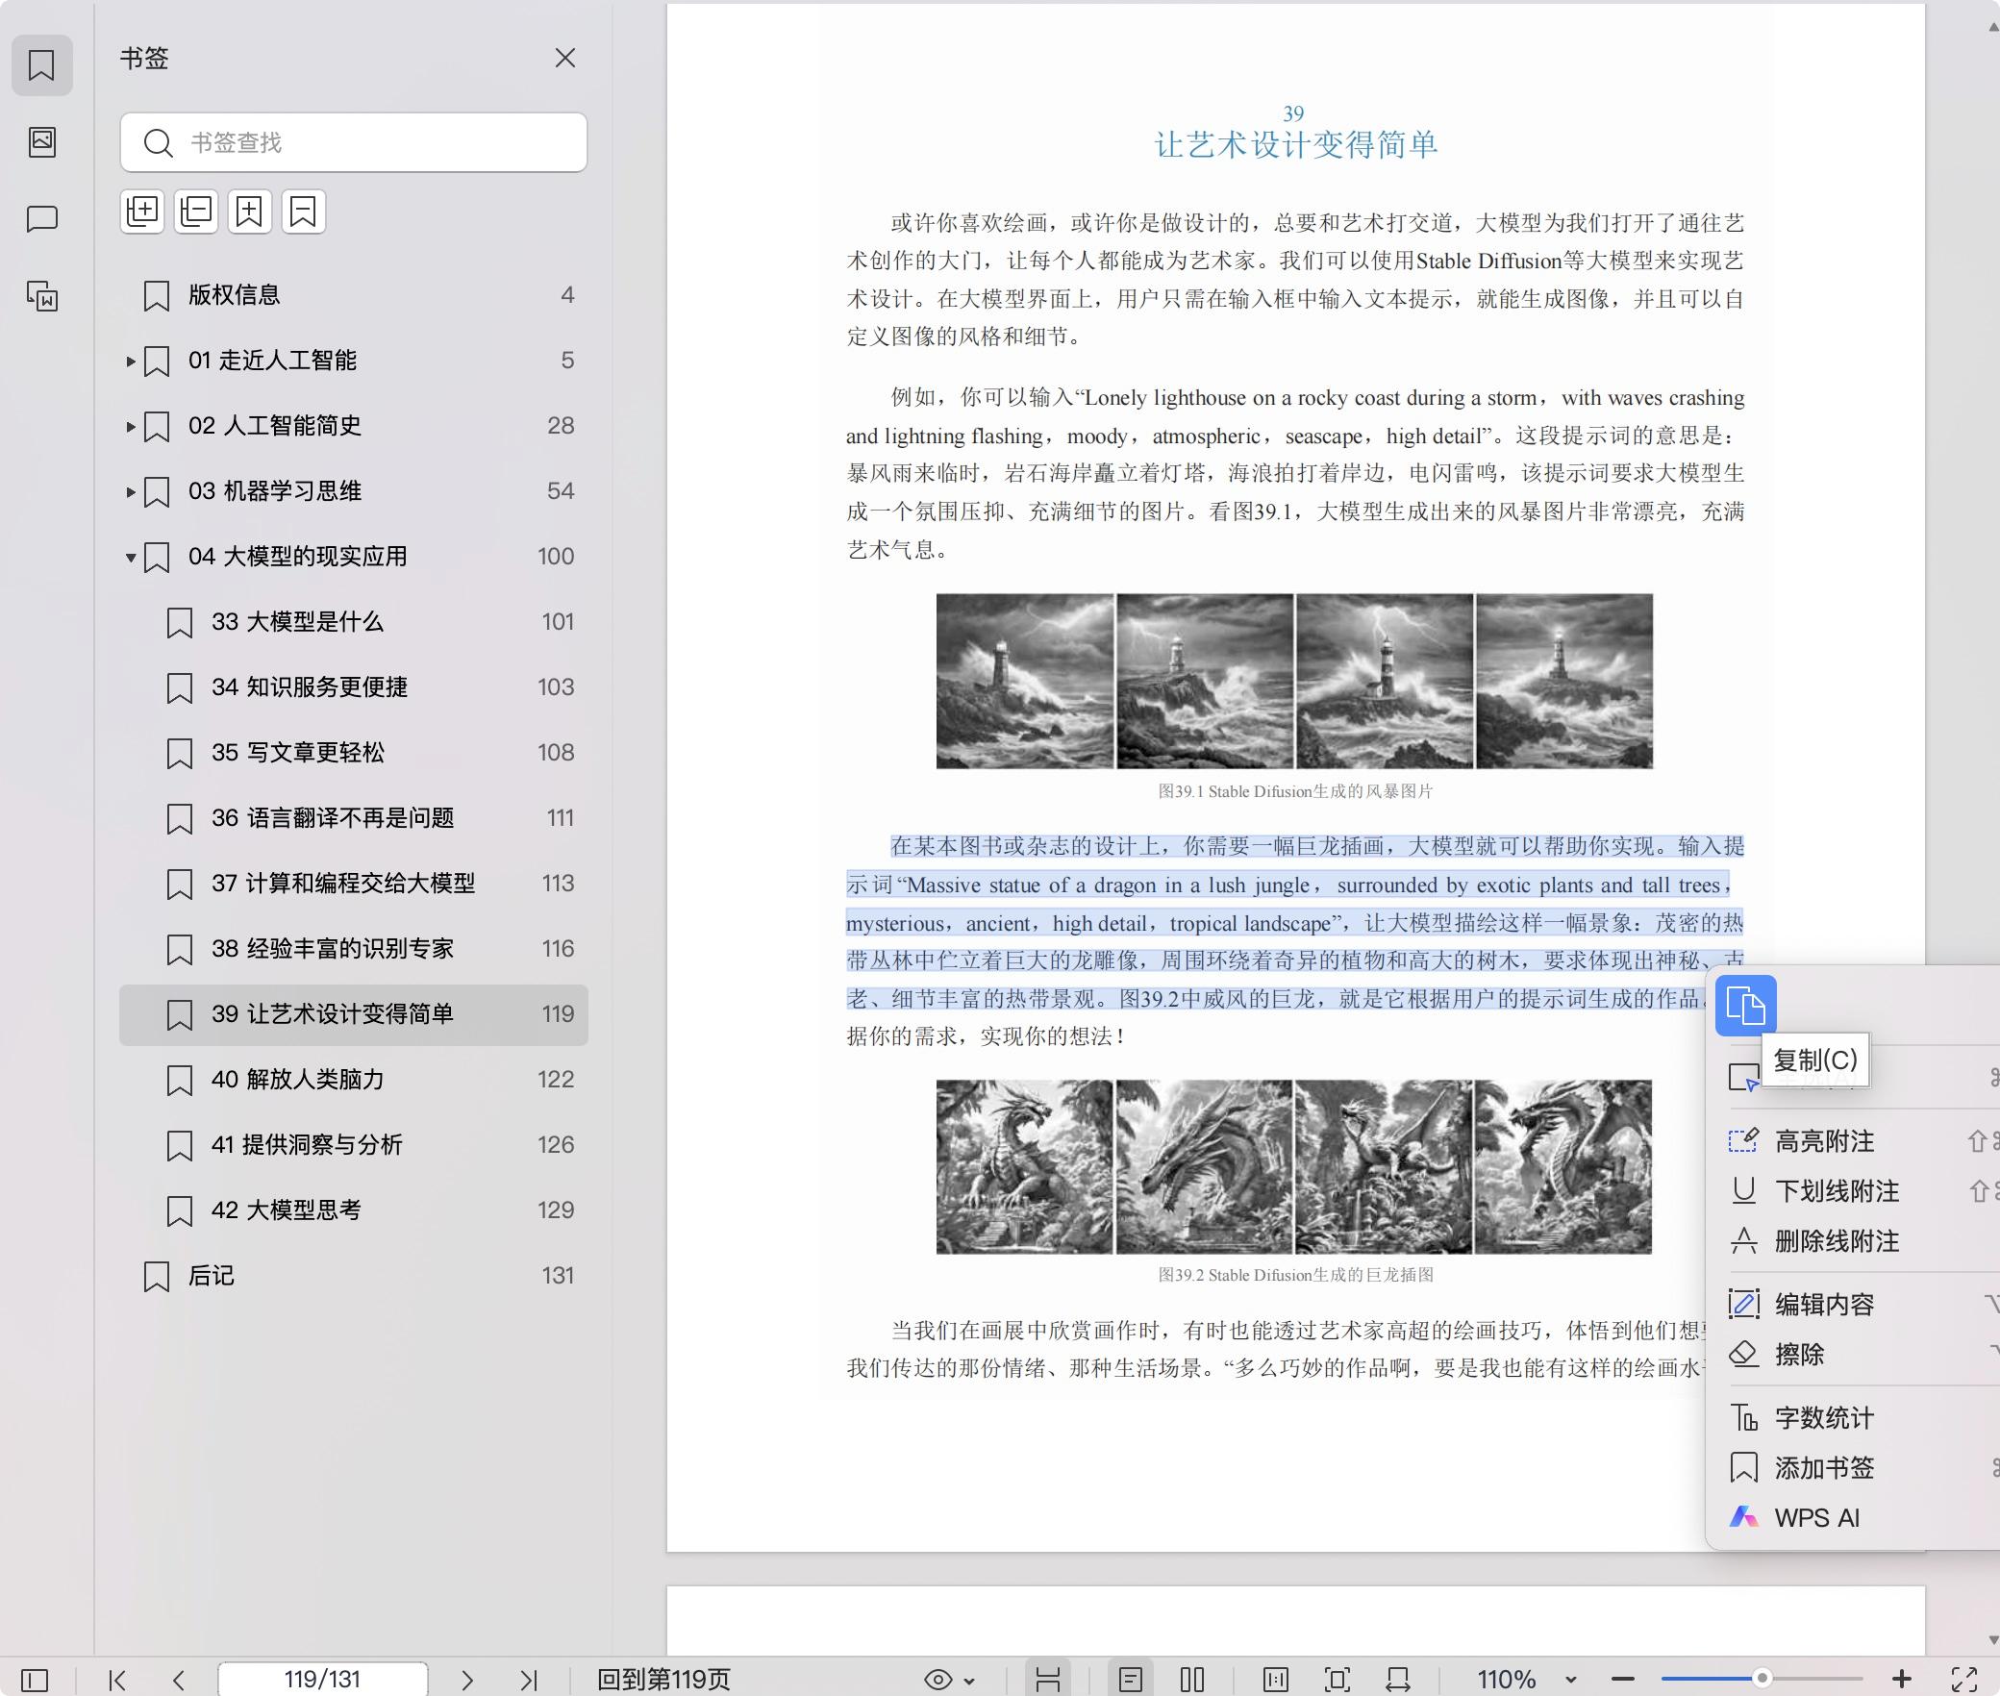Screen dimensions: 2000x1696
Task: Click the delete bookmark icon in bookmark toolbar
Action: tap(304, 212)
